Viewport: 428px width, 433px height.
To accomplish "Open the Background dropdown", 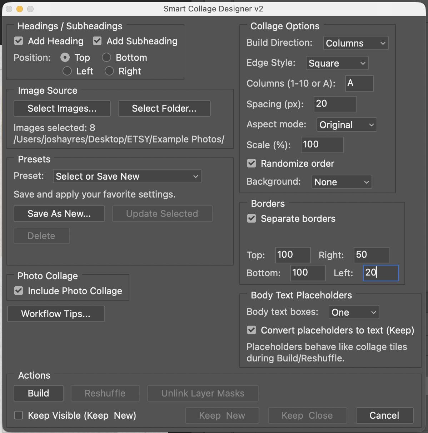I will (342, 182).
